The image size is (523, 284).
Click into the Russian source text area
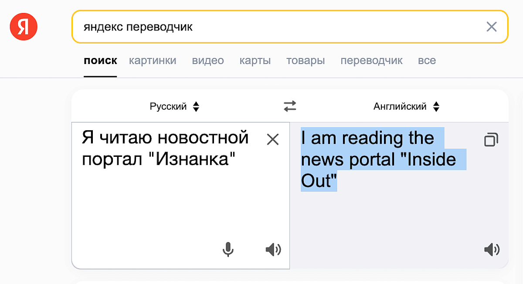(x=180, y=195)
